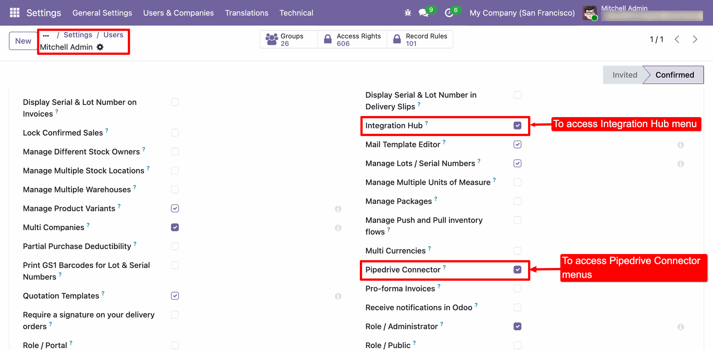The width and height of the screenshot is (713, 350).
Task: Go to previous record arrow
Action: click(x=677, y=39)
